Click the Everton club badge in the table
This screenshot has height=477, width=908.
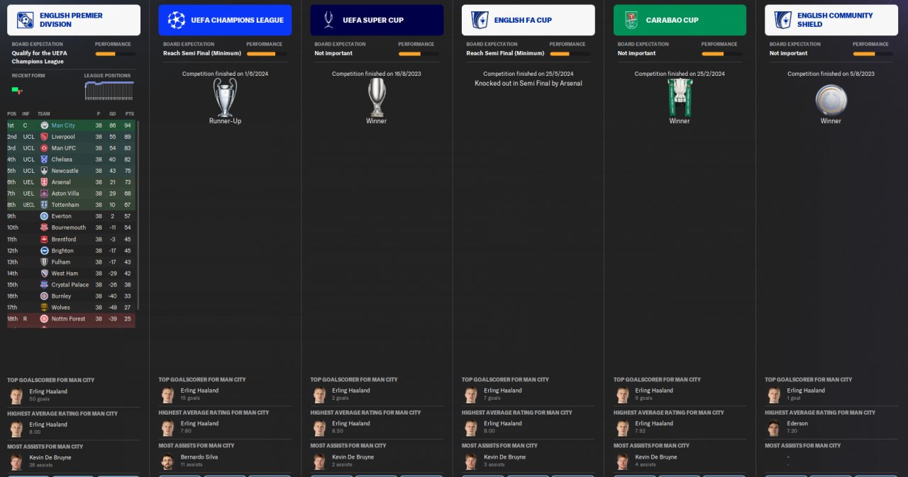point(44,216)
